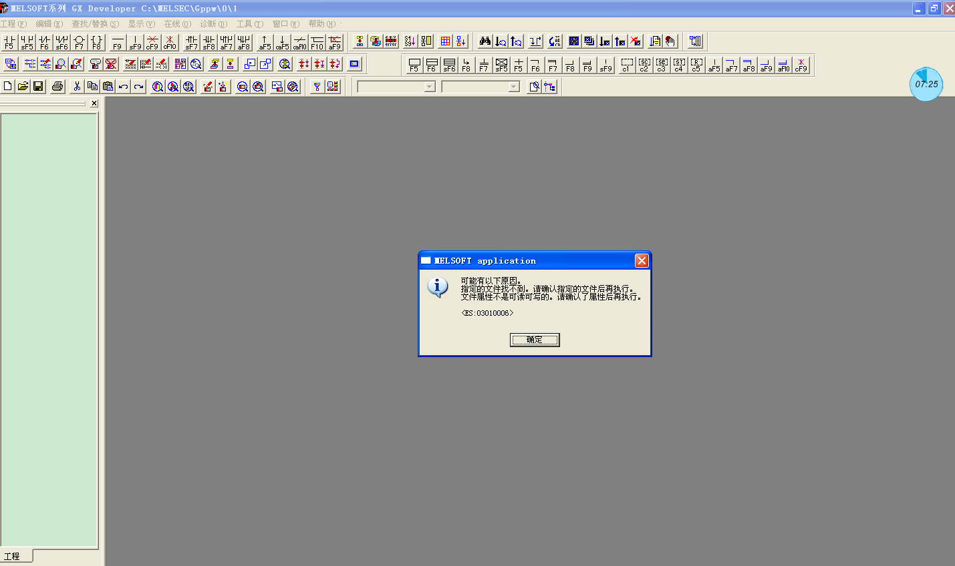The width and height of the screenshot is (955, 566).
Task: Click the Open project folder icon
Action: coord(23,86)
